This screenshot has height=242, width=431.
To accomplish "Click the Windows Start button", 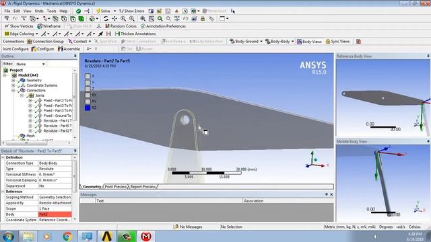I will (9, 236).
